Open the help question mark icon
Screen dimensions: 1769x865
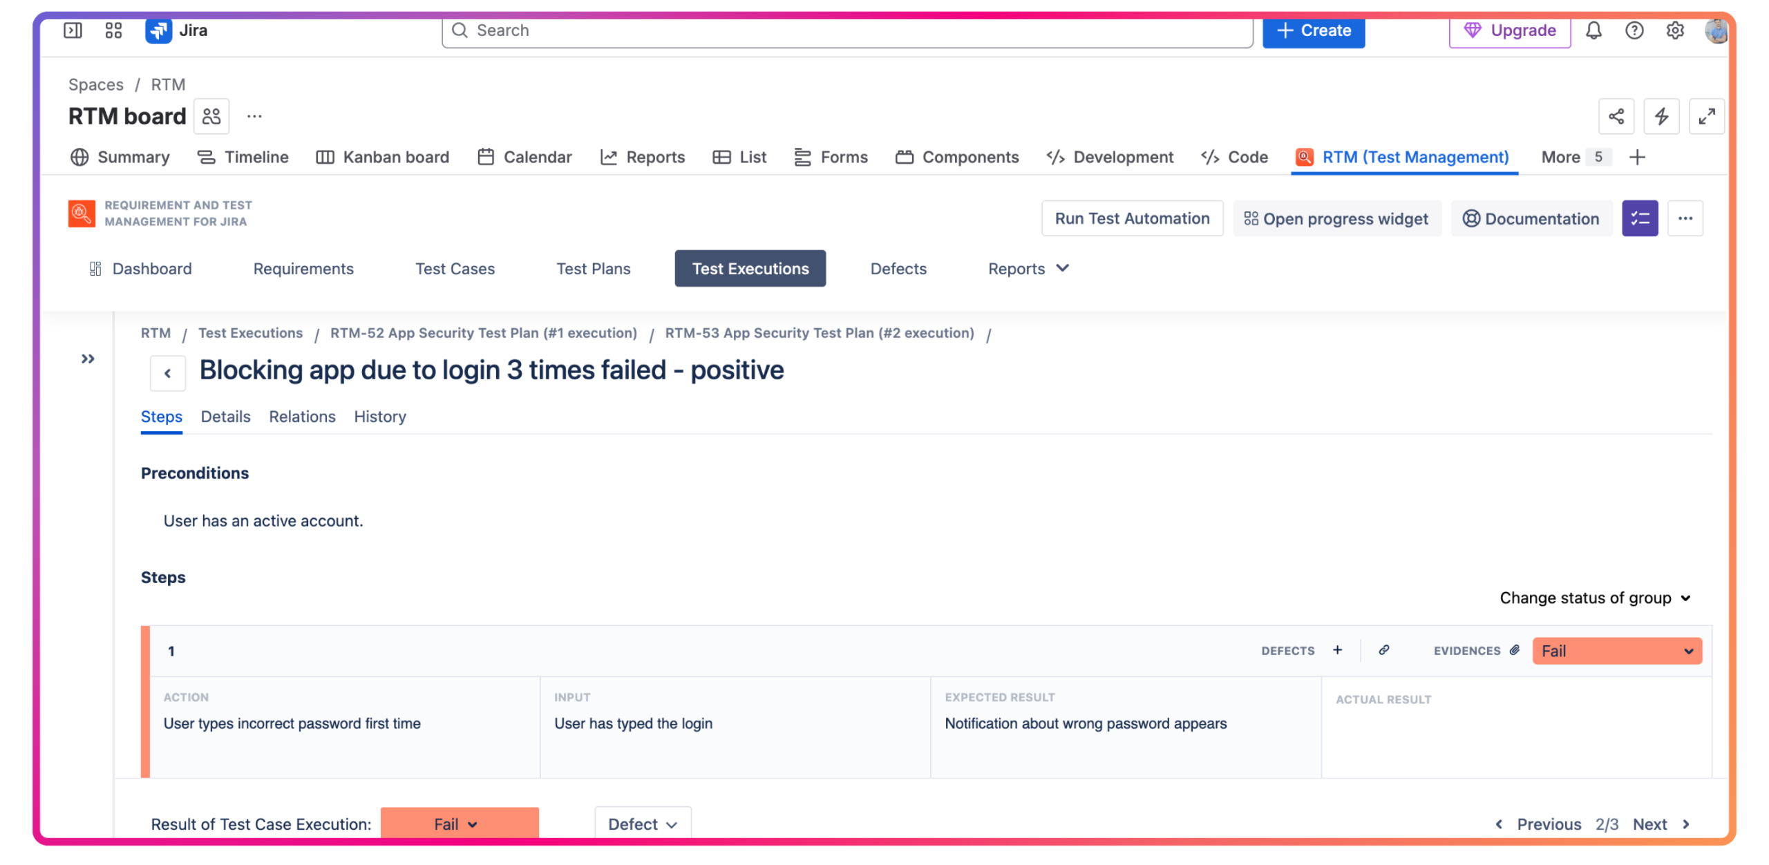click(1633, 30)
